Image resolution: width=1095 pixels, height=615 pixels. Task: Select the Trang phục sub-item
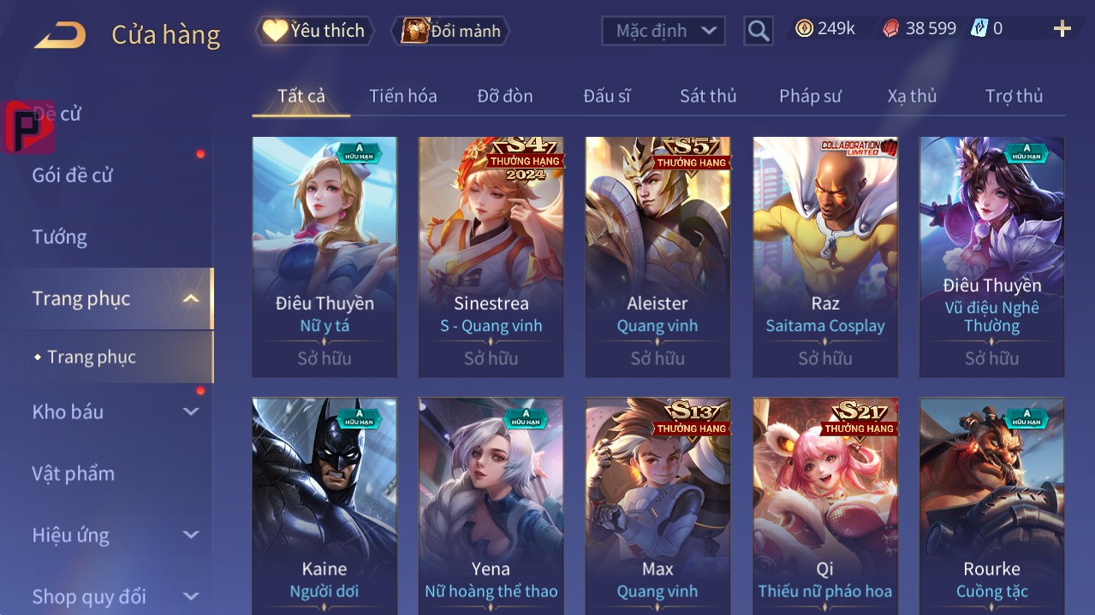click(92, 357)
